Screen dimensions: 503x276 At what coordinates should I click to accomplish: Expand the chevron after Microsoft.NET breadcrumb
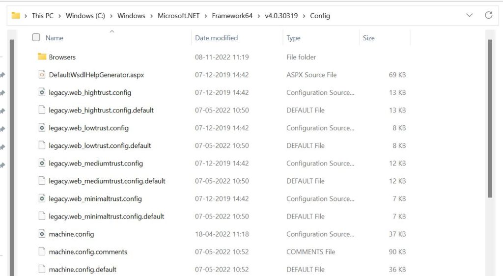pyautogui.click(x=206, y=16)
